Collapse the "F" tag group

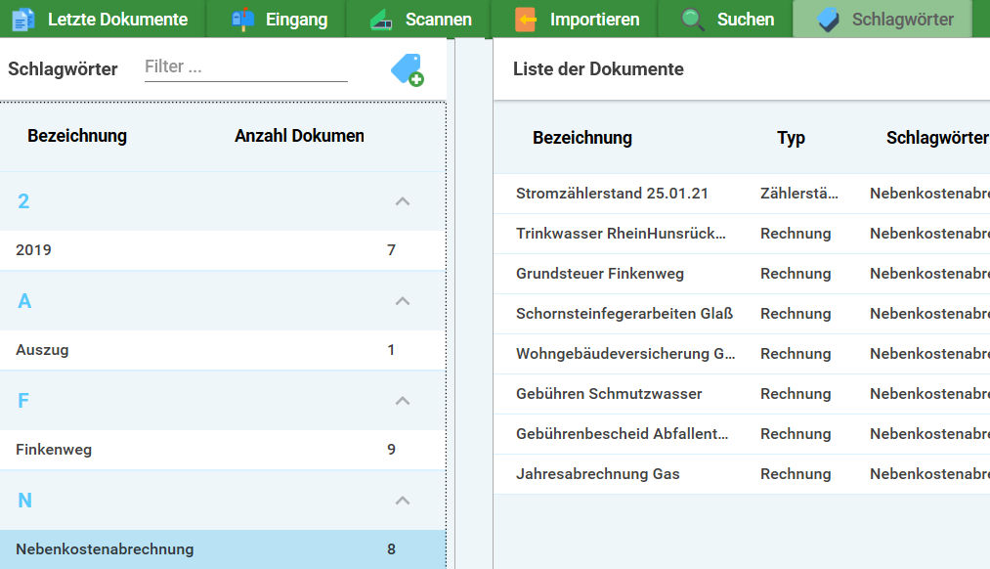(x=402, y=401)
